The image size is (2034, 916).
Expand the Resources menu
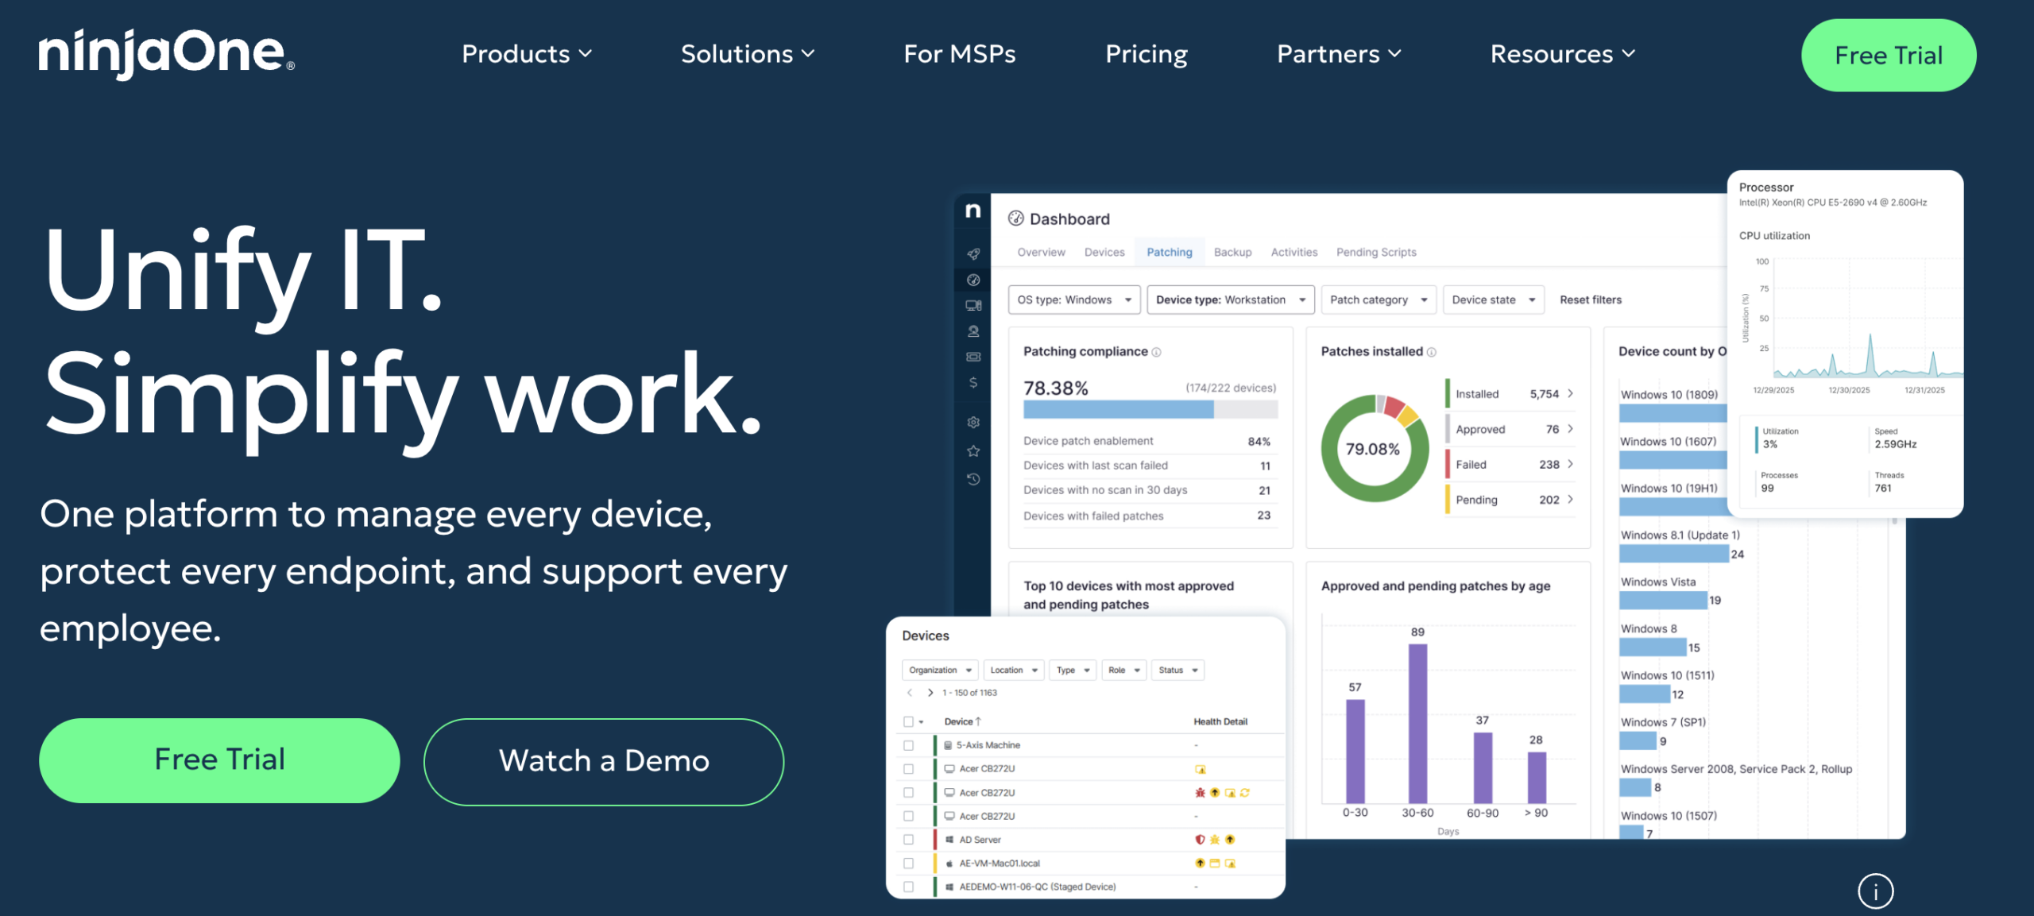pyautogui.click(x=1563, y=54)
